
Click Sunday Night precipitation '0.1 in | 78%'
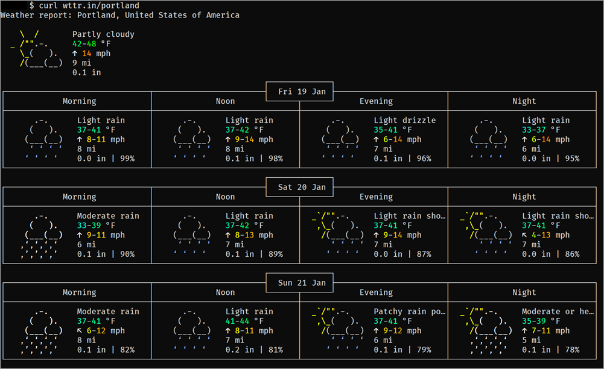tap(551, 350)
